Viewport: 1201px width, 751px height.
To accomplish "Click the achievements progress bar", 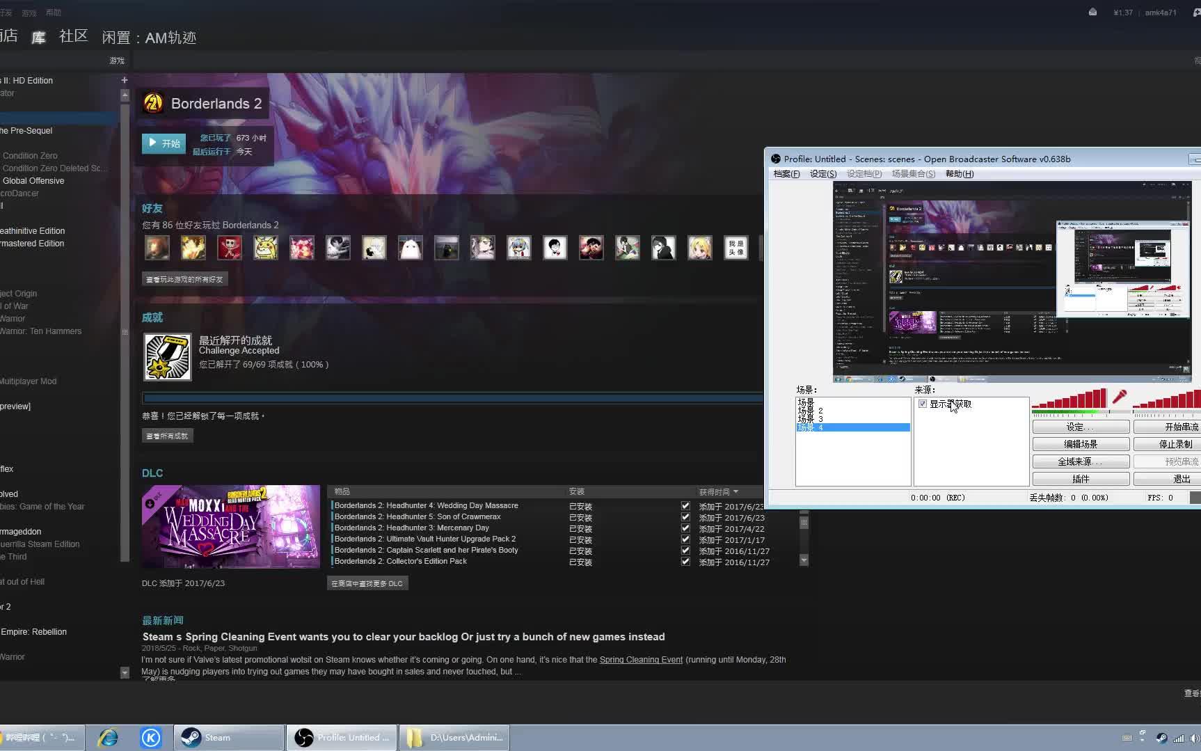I will pyautogui.click(x=452, y=398).
